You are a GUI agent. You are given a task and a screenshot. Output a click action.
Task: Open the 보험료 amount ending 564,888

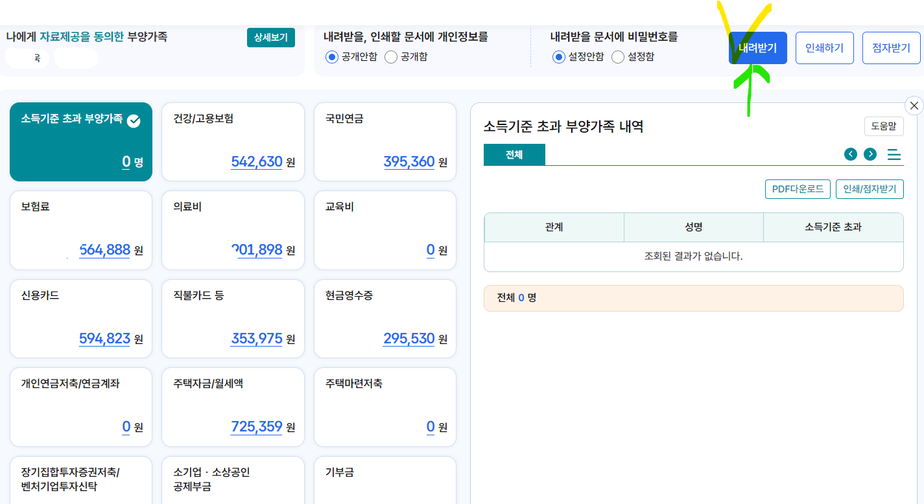104,249
